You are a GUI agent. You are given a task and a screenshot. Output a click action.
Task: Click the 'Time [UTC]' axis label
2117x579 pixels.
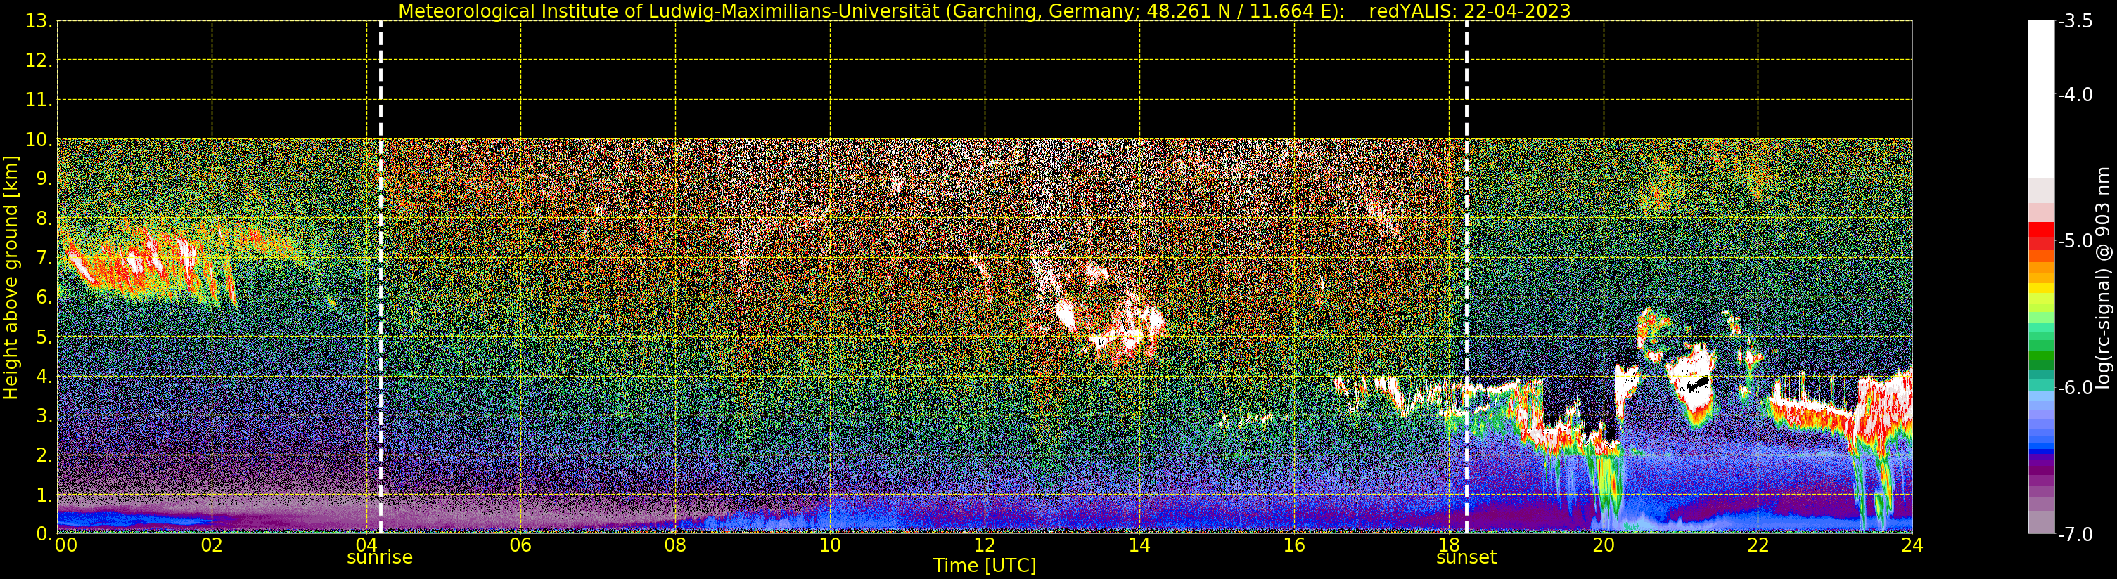984,566
